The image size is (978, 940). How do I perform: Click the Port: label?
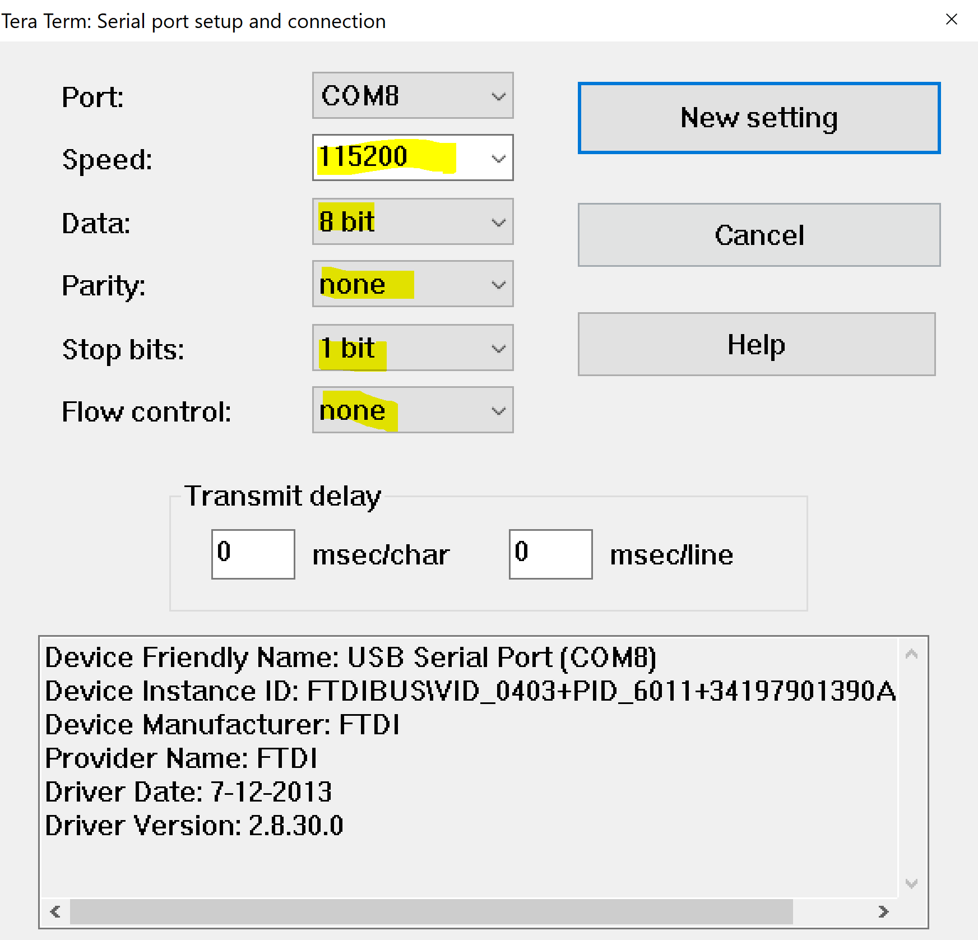(92, 97)
